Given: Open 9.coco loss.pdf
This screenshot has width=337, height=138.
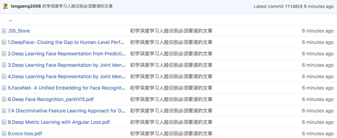Looking at the screenshot, I should [25, 134].
